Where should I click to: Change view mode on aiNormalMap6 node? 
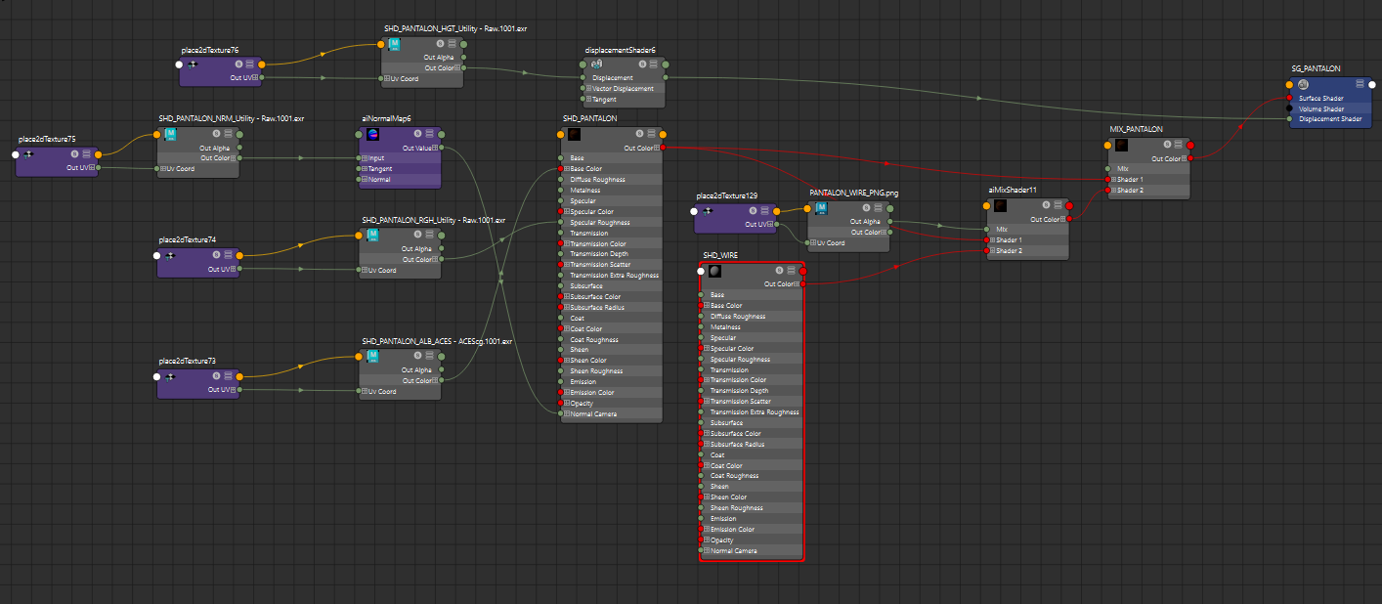[x=428, y=134]
